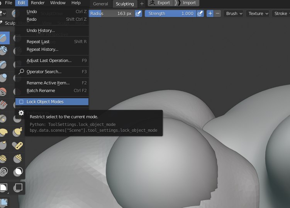Open Adjust Last Operation... entry
290x208 pixels.
(x=52, y=60)
